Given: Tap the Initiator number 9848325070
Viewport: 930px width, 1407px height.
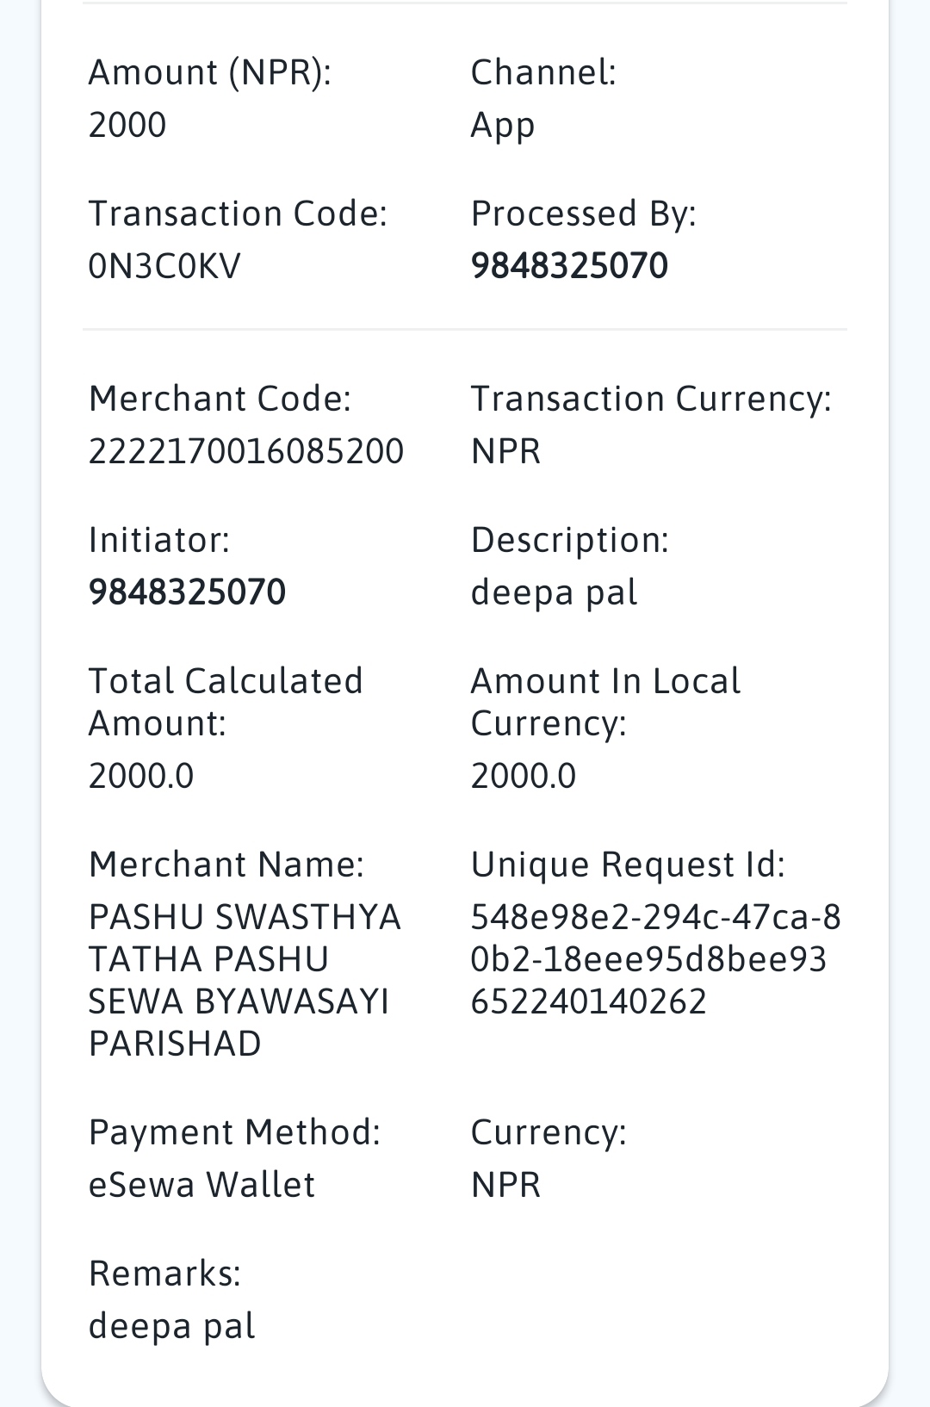Looking at the screenshot, I should (187, 592).
